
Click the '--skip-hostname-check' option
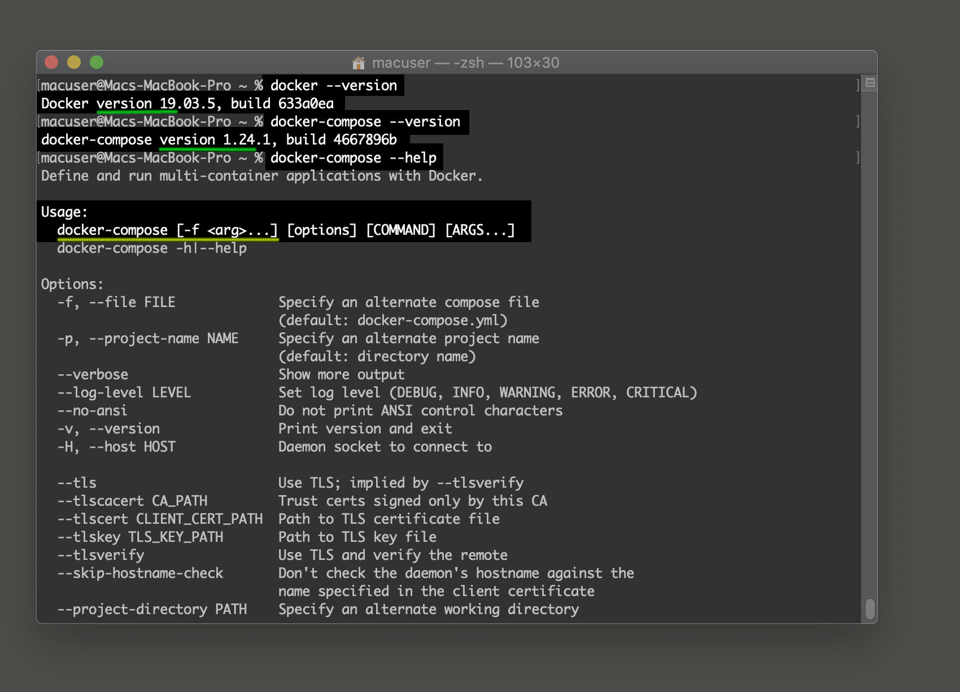(x=140, y=573)
